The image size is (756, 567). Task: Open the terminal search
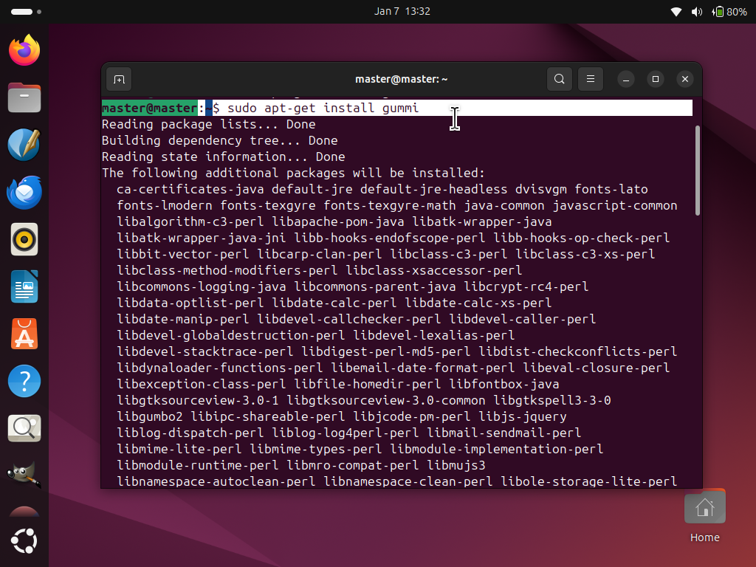point(560,79)
